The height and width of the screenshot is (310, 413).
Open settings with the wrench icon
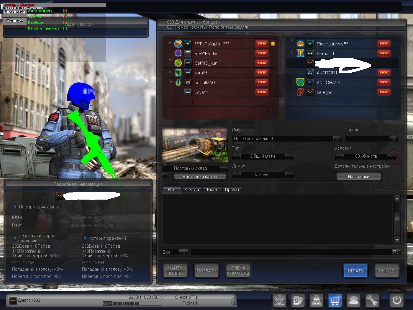click(x=372, y=301)
